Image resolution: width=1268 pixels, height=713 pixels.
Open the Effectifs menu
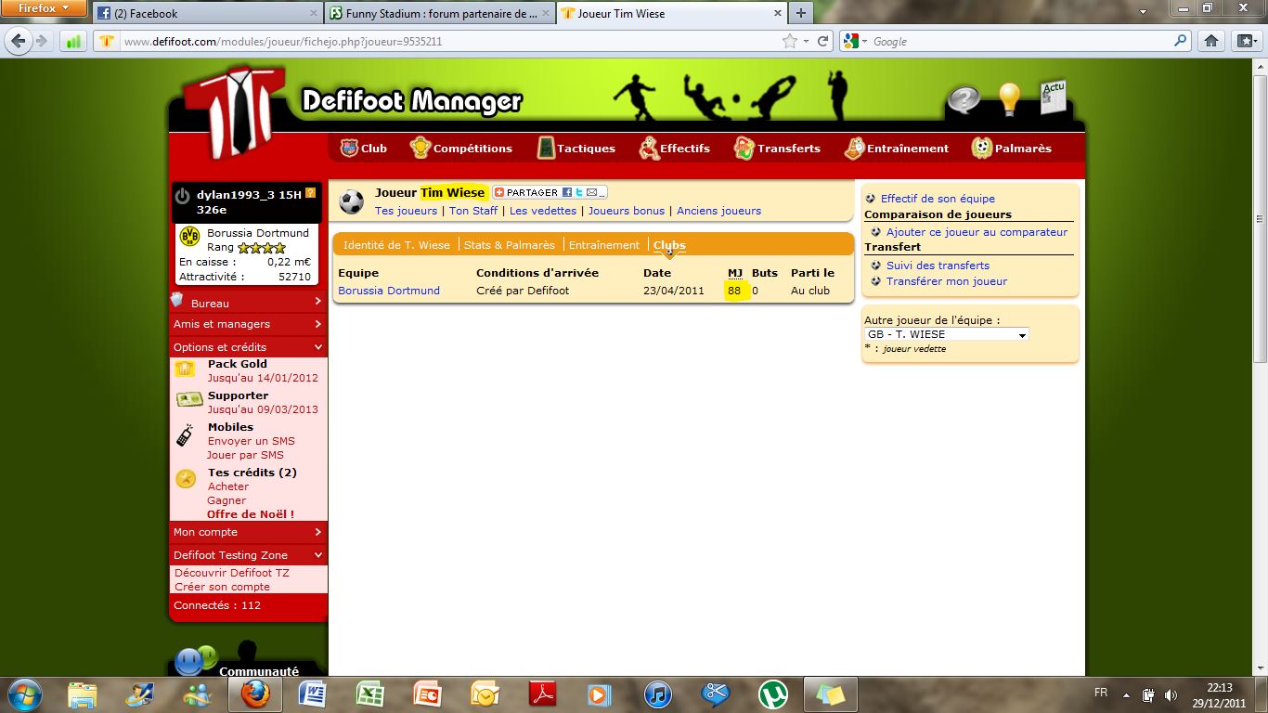pos(675,148)
